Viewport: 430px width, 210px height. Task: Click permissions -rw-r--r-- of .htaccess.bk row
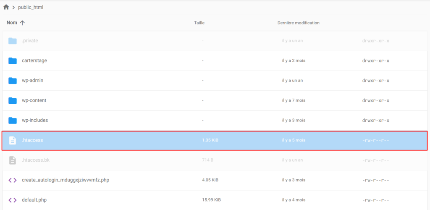[376, 160]
